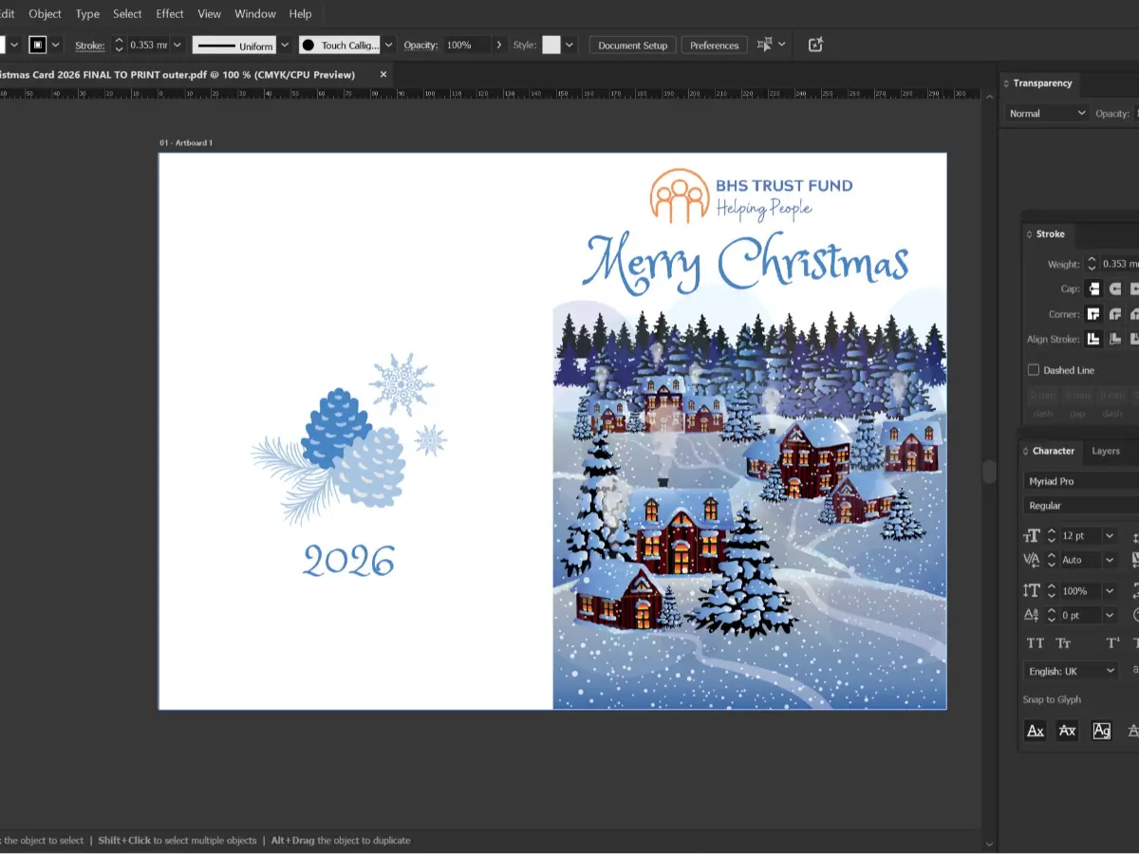Apply All Caps (TT) style
Image resolution: width=1139 pixels, height=854 pixels.
tap(1035, 643)
